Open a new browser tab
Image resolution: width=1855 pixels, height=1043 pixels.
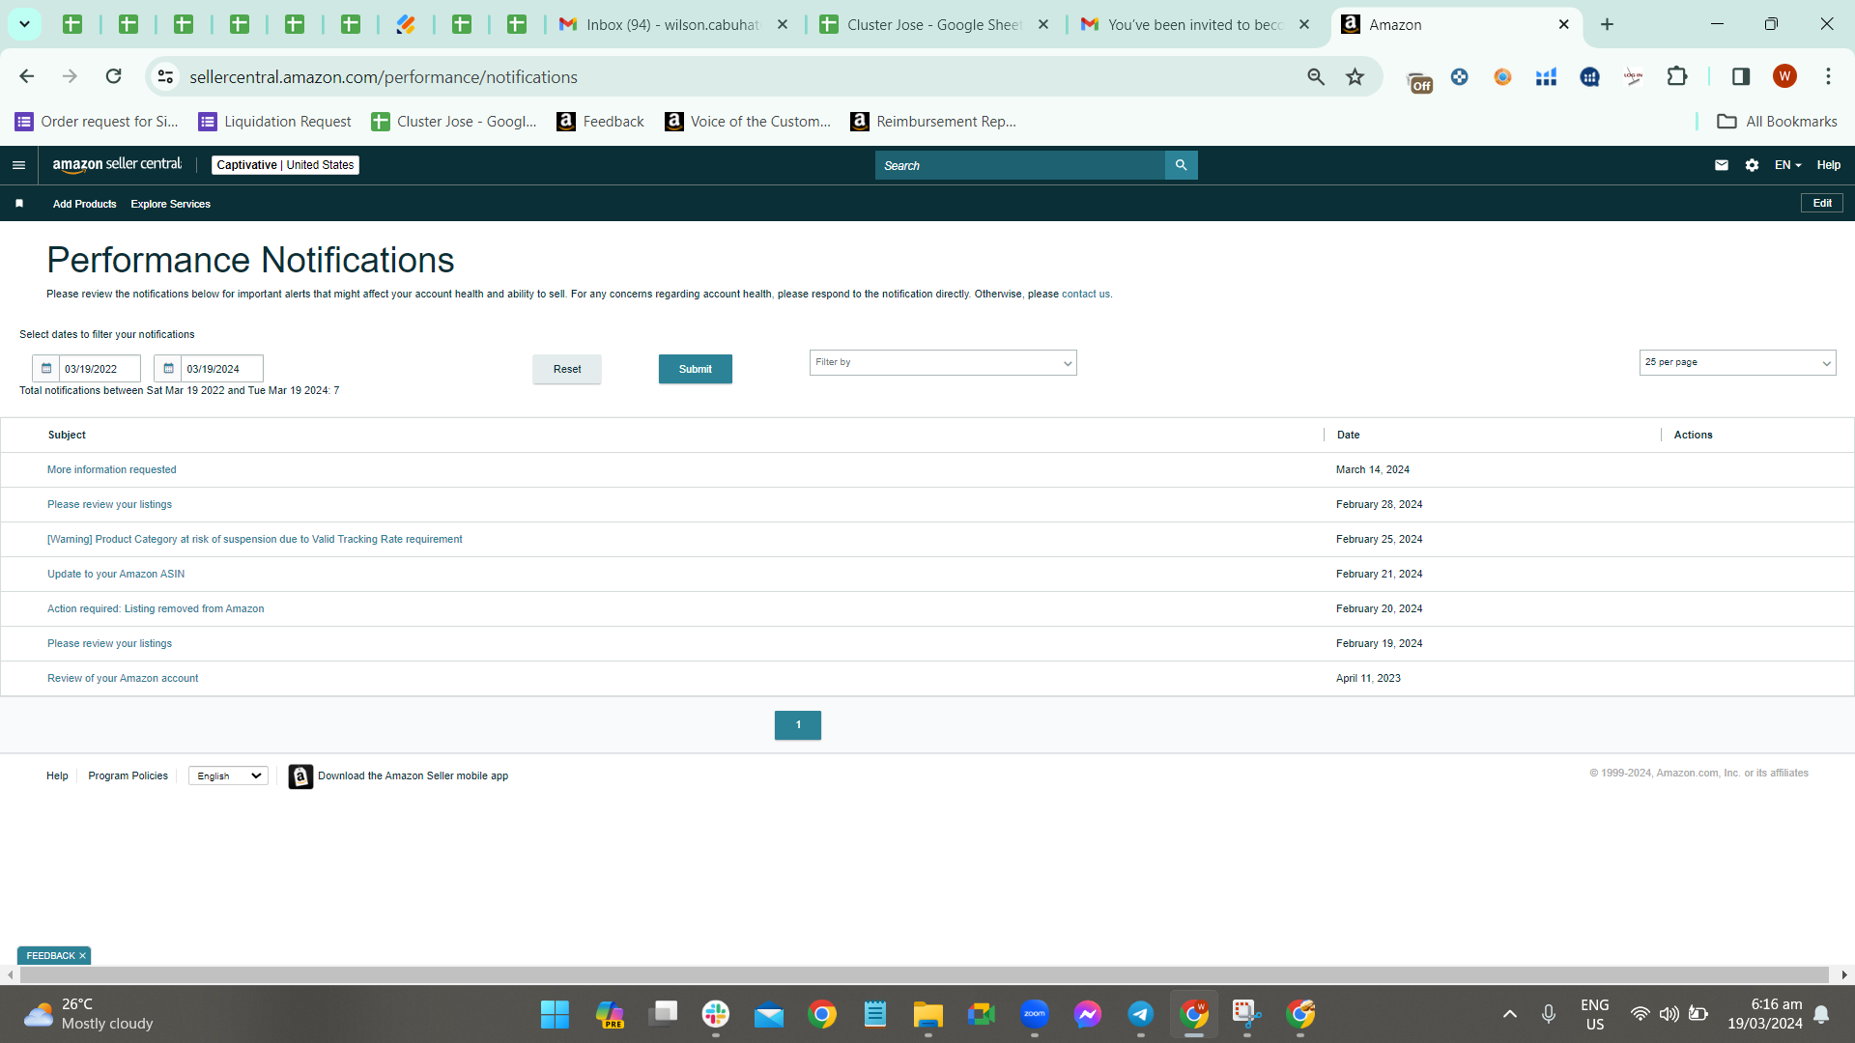[x=1607, y=24]
